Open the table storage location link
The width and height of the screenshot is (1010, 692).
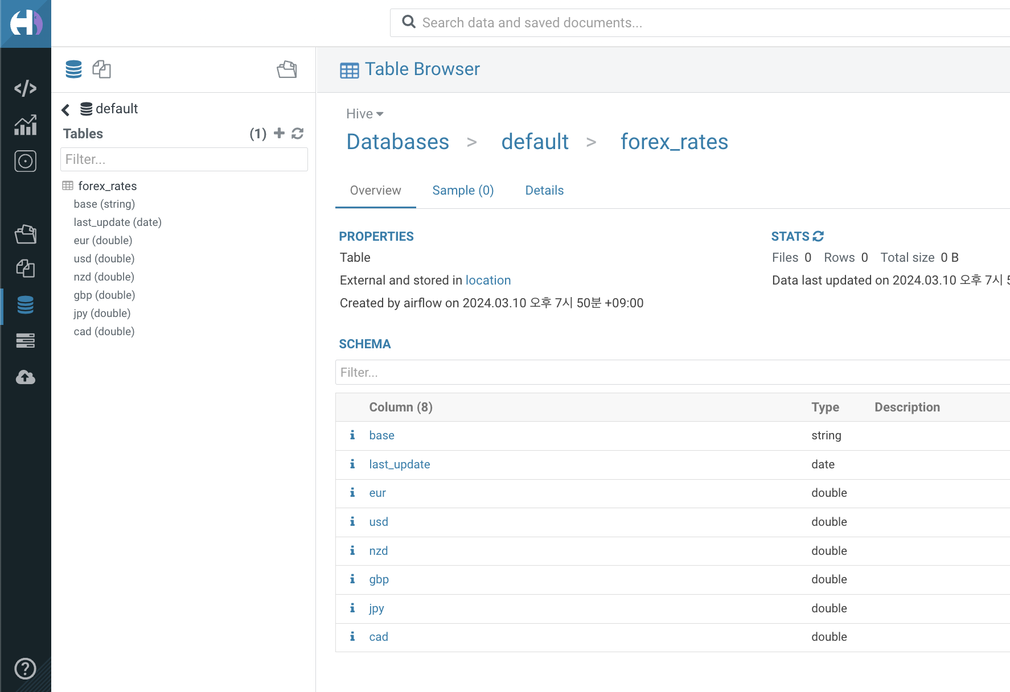tap(488, 281)
